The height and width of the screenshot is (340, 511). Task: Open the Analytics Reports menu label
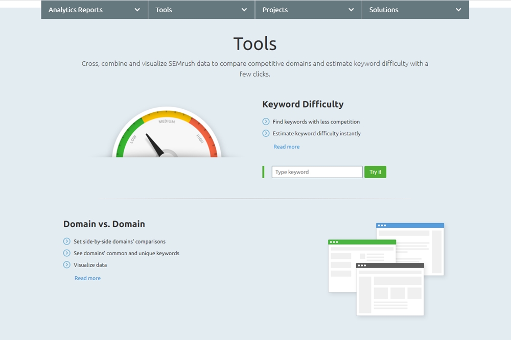pyautogui.click(x=76, y=10)
